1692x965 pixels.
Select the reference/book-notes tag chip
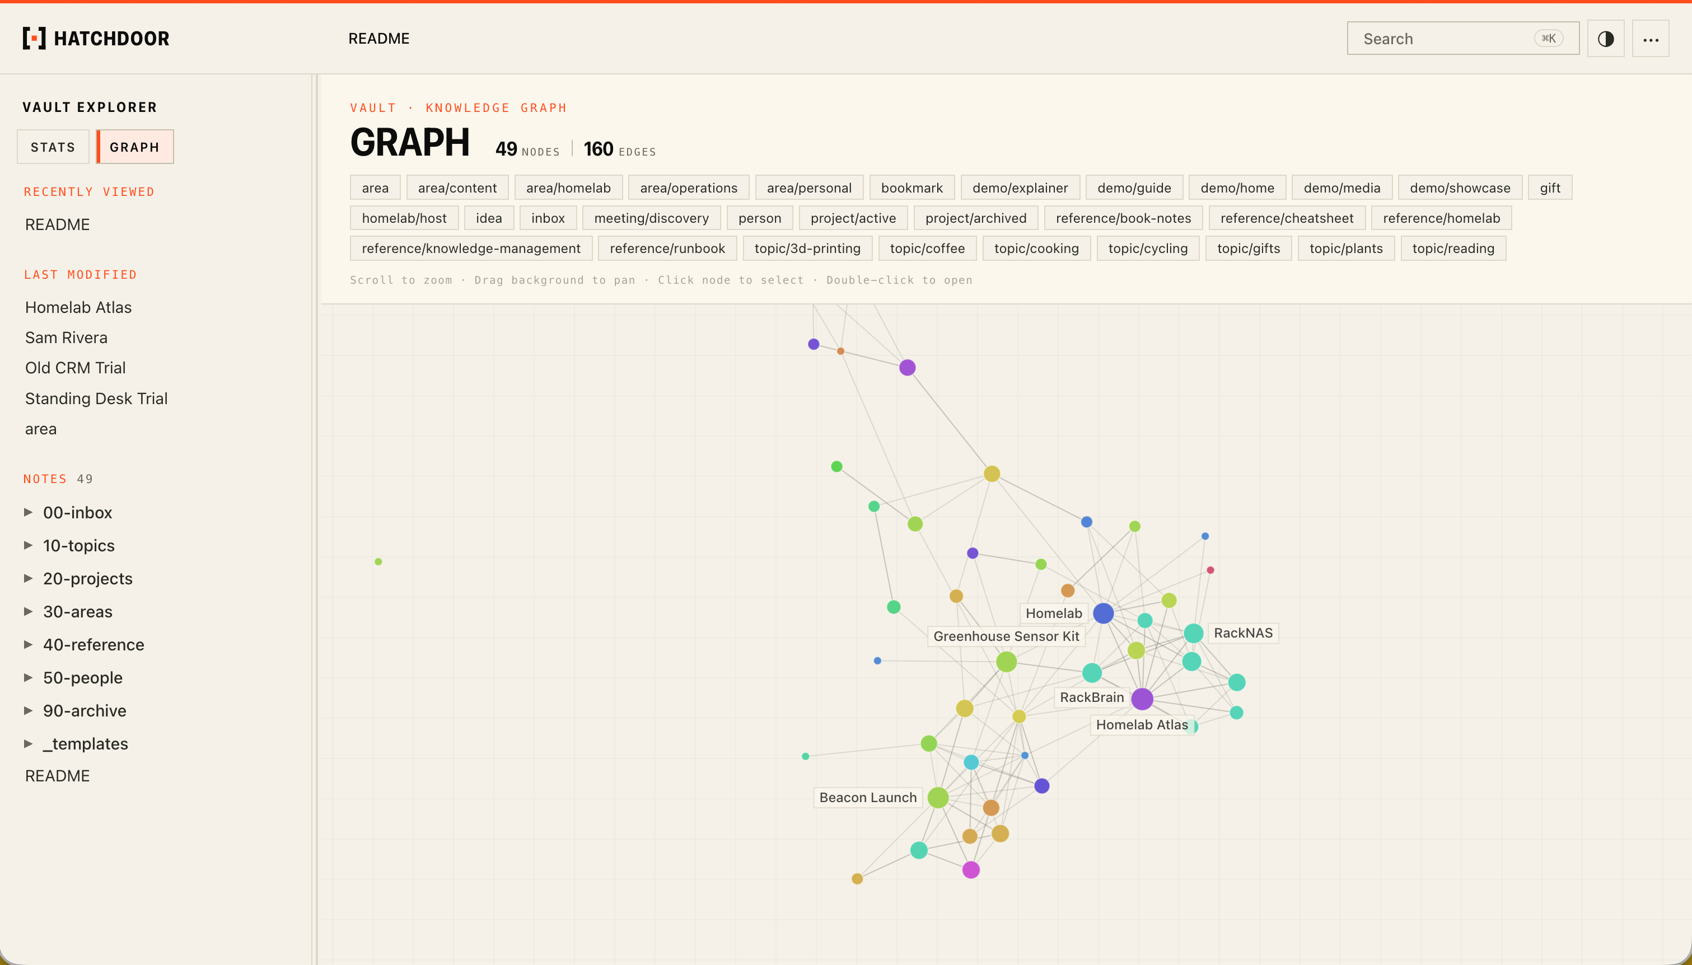tap(1123, 218)
